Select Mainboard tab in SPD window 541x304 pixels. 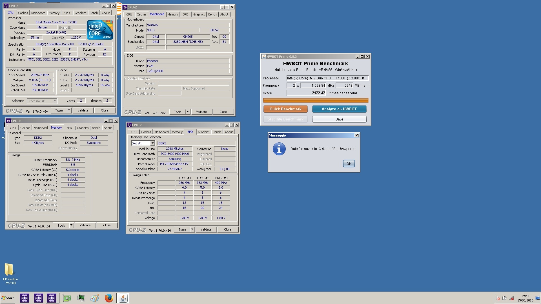click(x=161, y=132)
